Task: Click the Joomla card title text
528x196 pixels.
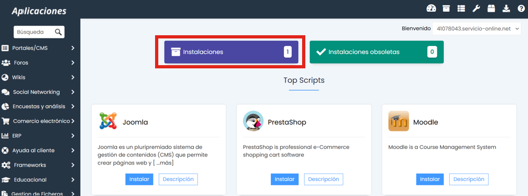Action: [x=135, y=122]
